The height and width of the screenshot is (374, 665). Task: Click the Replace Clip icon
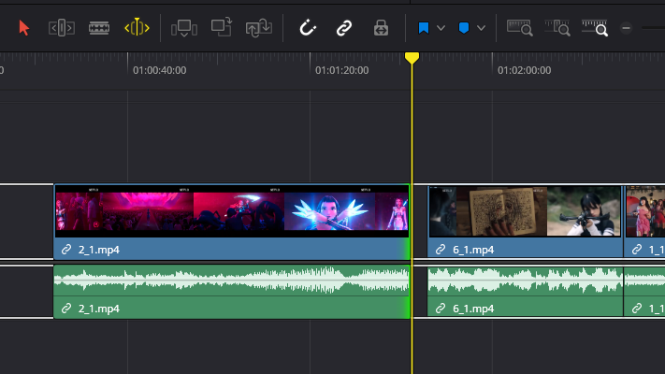[x=258, y=28]
